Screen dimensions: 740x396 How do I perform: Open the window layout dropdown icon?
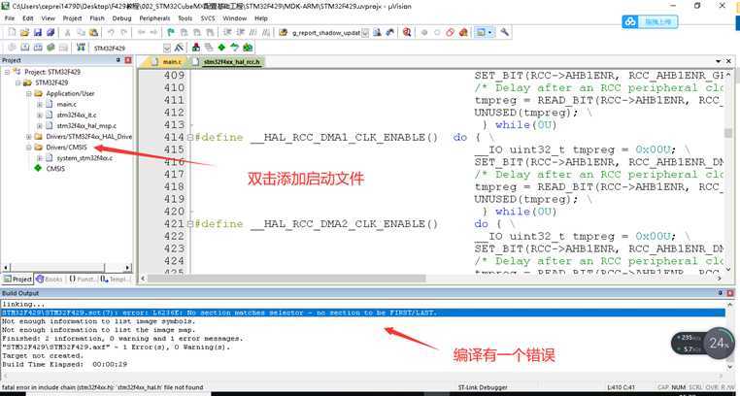(485, 33)
